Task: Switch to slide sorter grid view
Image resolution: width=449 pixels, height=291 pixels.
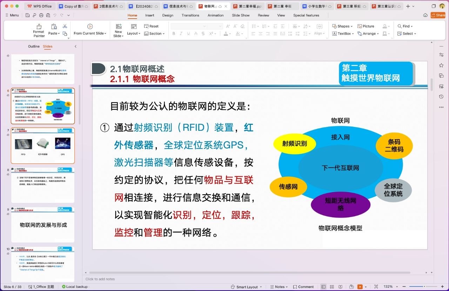Action: 332,287
